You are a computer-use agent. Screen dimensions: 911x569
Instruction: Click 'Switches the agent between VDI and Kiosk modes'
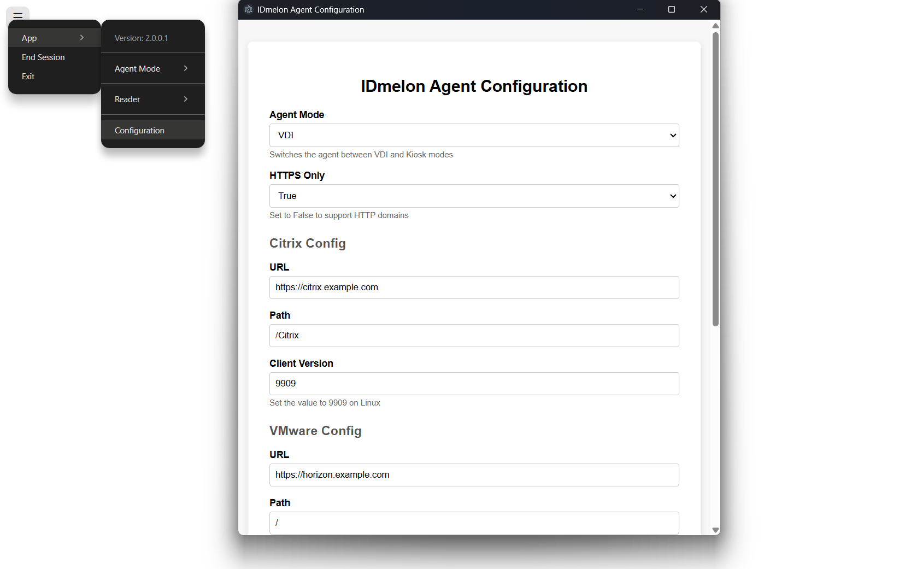click(x=361, y=155)
